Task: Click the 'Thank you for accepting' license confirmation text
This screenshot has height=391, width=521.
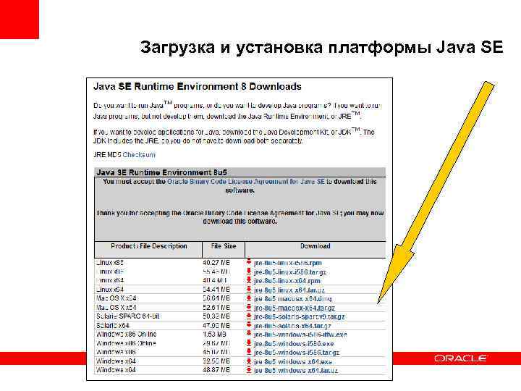Action: pyautogui.click(x=240, y=216)
